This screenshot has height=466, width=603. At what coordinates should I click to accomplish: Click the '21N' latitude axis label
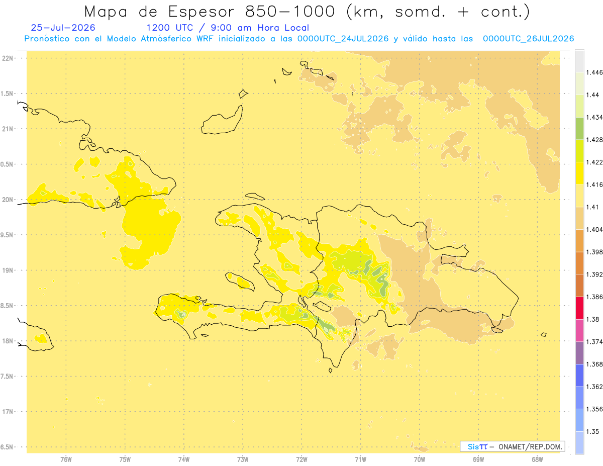click(x=7, y=129)
